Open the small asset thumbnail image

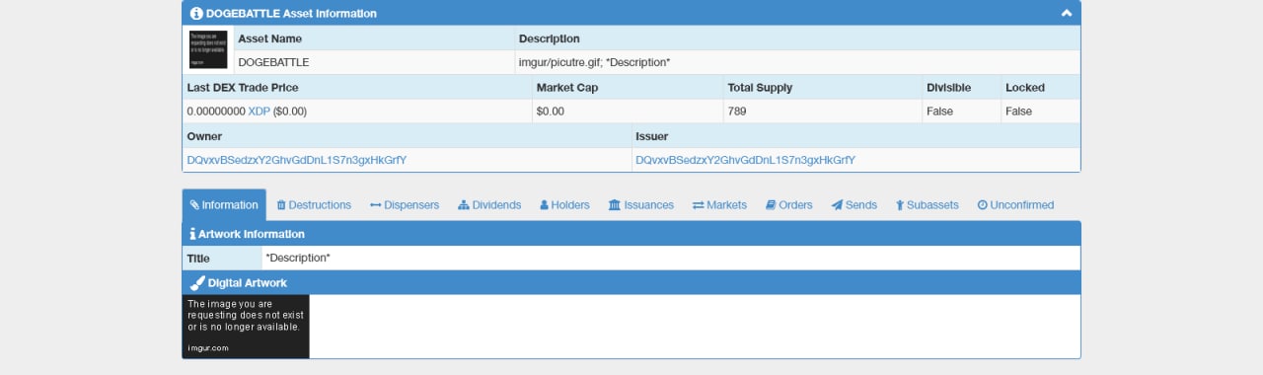click(208, 49)
